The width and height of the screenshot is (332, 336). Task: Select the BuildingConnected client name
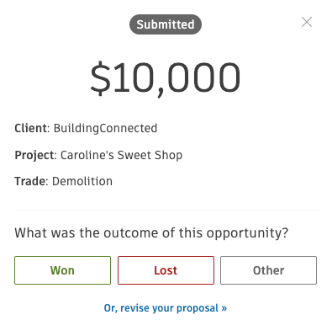(x=105, y=128)
